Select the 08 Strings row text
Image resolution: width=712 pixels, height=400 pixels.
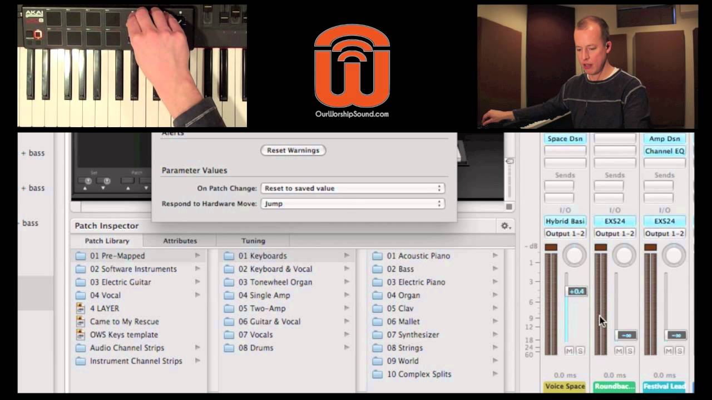pos(404,348)
